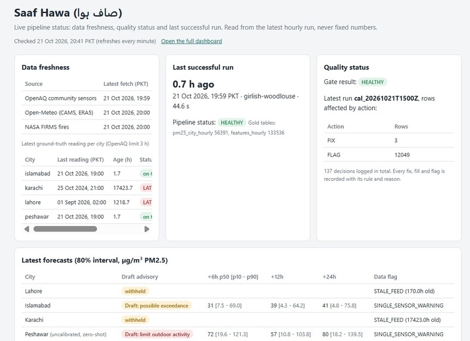
Task: Click the 137 decisions logged note
Action: [x=384, y=175]
